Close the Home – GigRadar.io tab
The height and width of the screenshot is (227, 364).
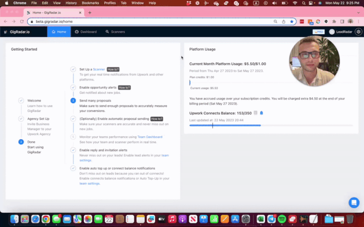click(x=80, y=13)
